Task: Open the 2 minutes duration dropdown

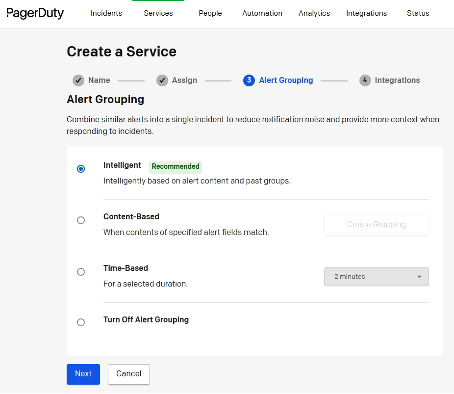Action: pos(376,277)
